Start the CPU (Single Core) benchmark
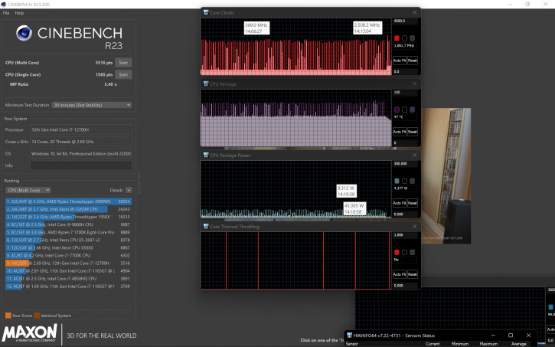The height and width of the screenshot is (347, 555). (x=123, y=75)
